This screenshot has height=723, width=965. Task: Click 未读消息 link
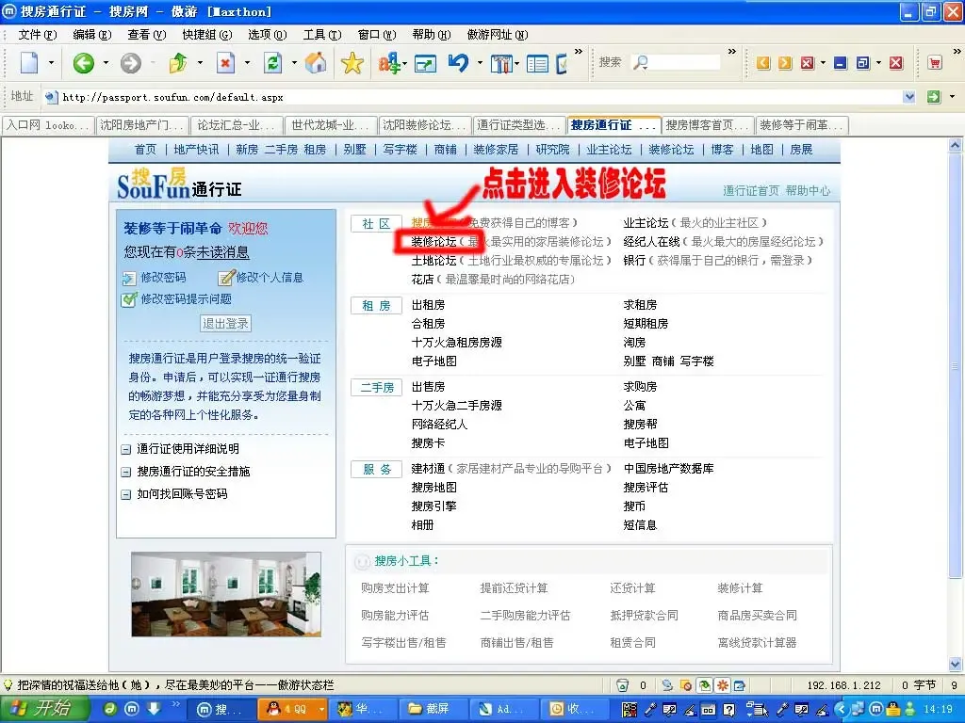click(222, 252)
